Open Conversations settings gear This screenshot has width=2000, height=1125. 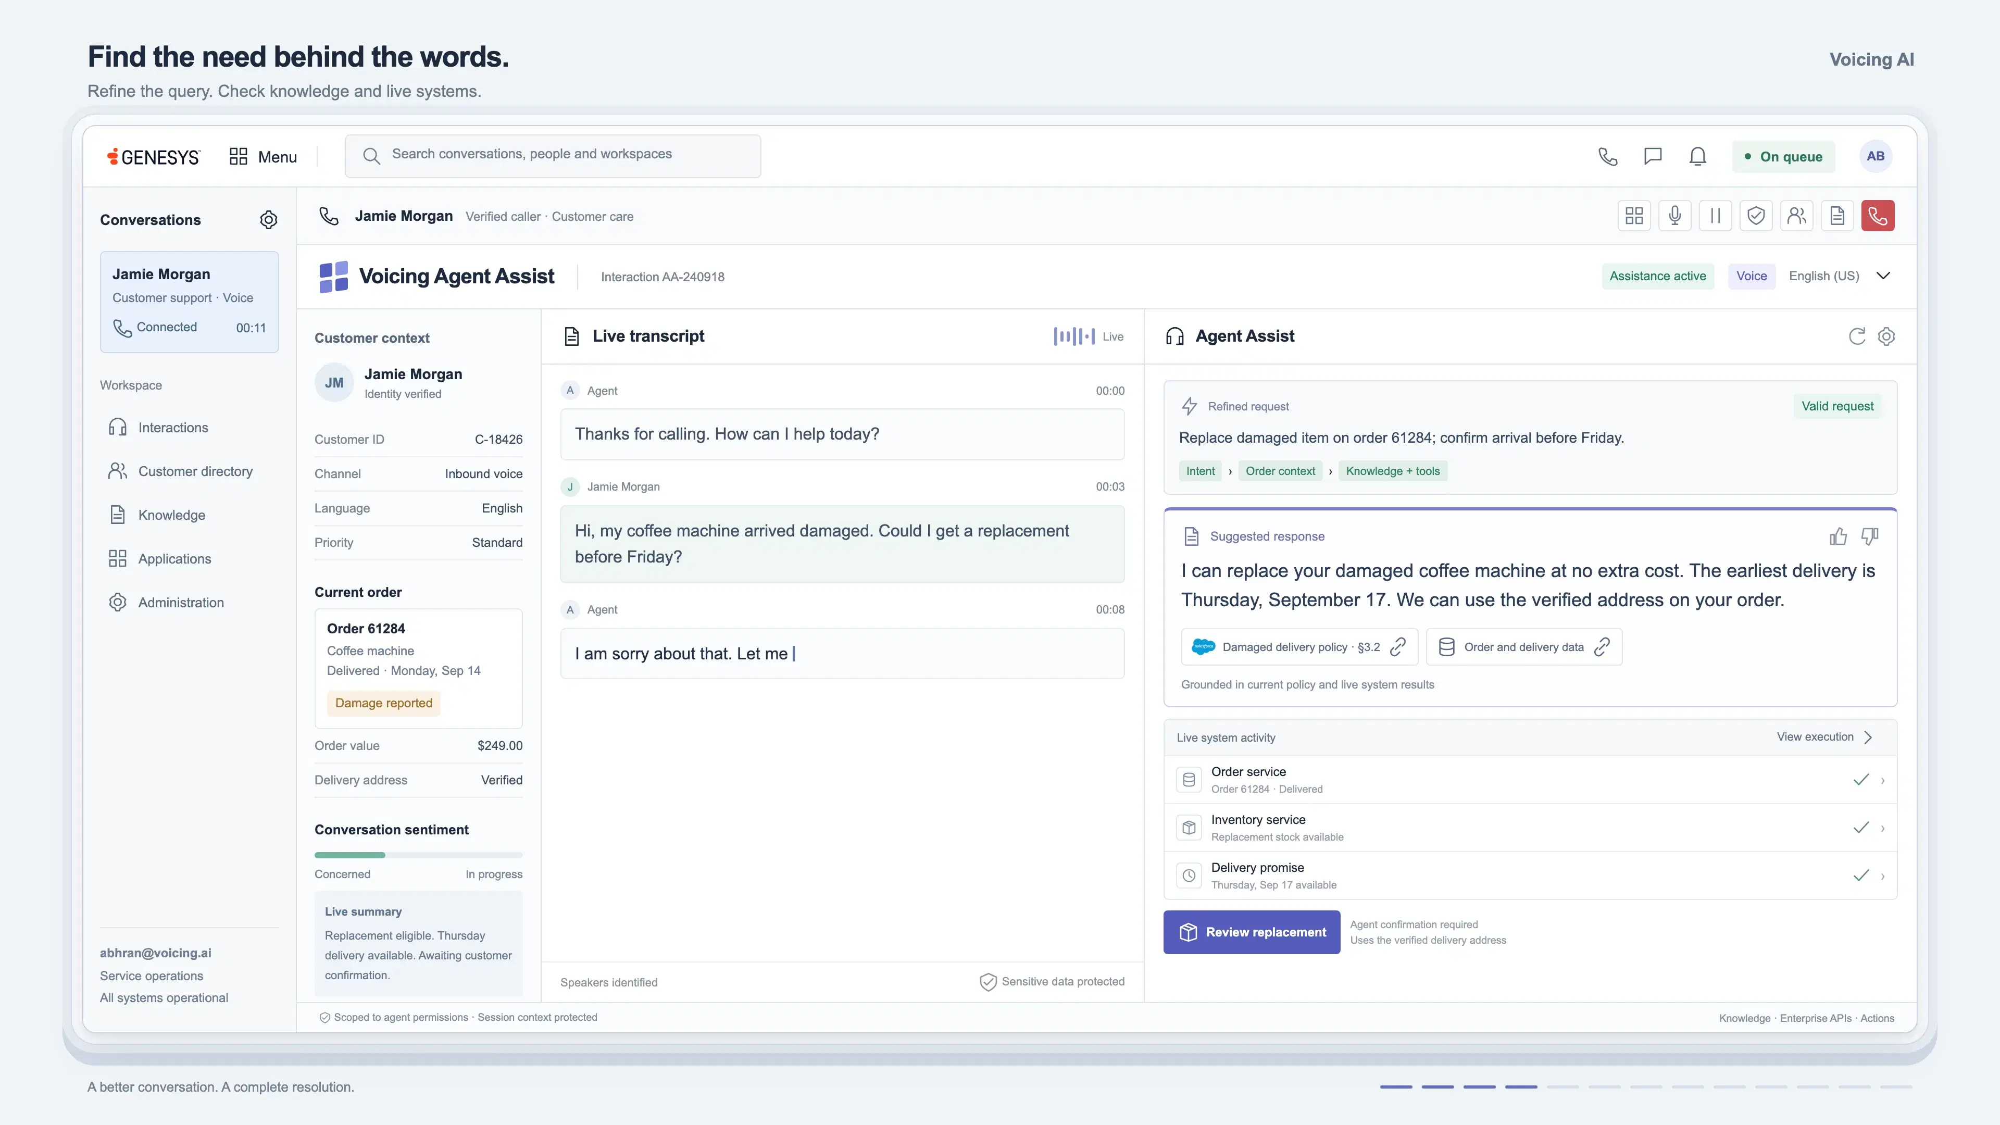click(x=269, y=220)
